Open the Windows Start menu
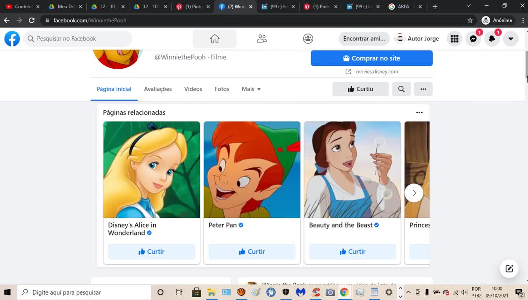Image resolution: width=528 pixels, height=300 pixels. click(x=7, y=292)
